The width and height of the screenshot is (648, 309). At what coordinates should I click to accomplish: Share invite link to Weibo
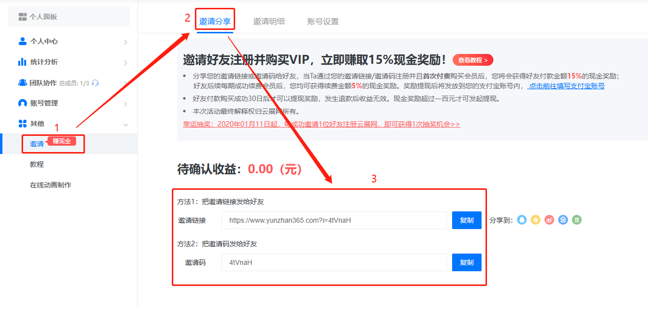(x=549, y=220)
